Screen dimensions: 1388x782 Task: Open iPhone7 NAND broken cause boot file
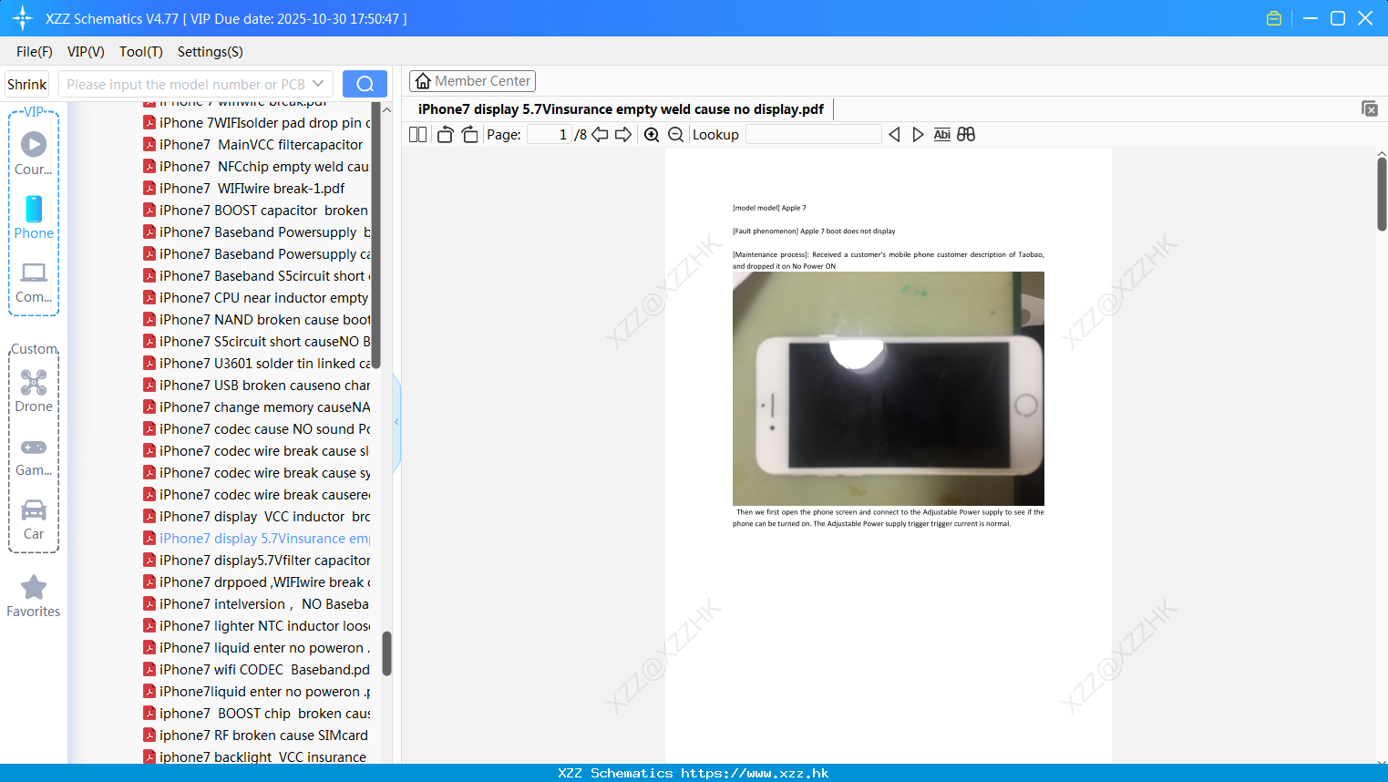coord(257,320)
